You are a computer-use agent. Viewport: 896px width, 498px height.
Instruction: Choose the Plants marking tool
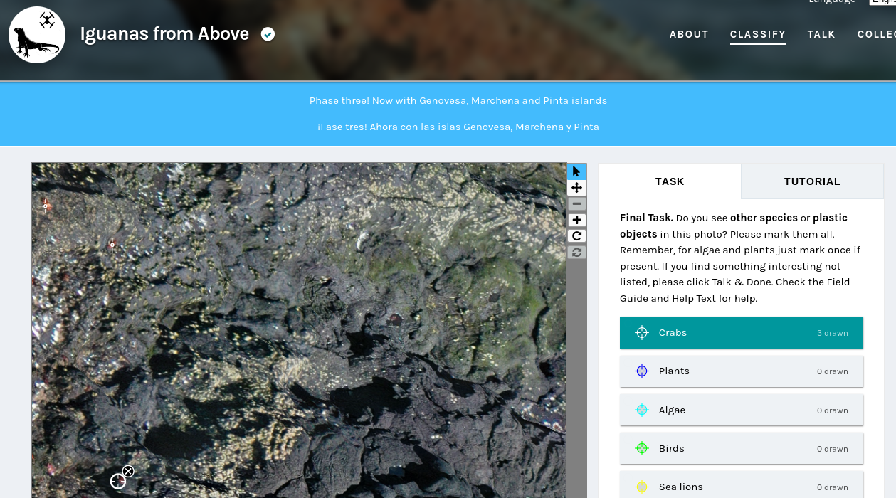(741, 371)
